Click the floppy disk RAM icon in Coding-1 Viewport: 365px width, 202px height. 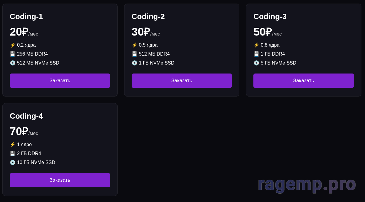pyautogui.click(x=13, y=54)
